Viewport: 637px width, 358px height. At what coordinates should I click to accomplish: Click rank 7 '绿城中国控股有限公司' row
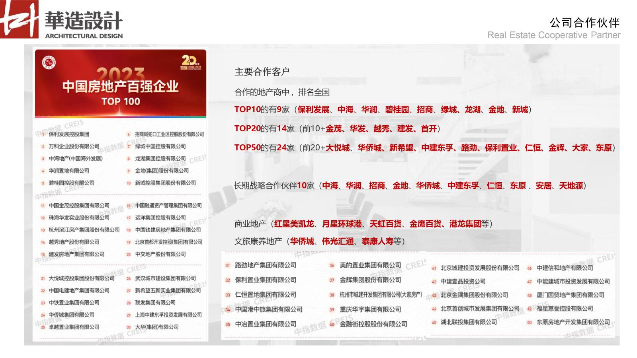156,146
